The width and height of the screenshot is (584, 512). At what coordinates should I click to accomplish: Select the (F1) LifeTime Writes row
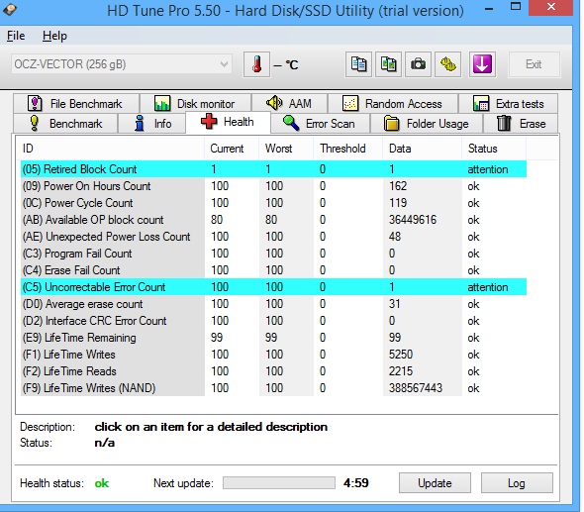[x=273, y=355]
